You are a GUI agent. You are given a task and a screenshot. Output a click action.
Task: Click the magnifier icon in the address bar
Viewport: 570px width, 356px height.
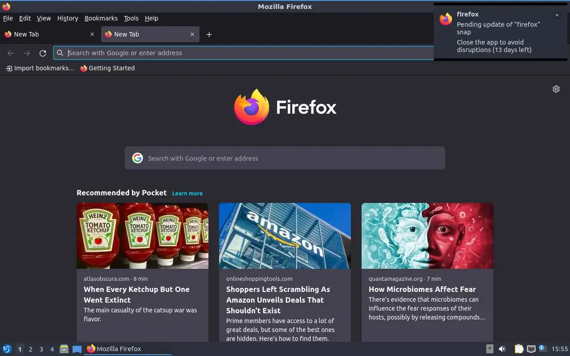60,53
